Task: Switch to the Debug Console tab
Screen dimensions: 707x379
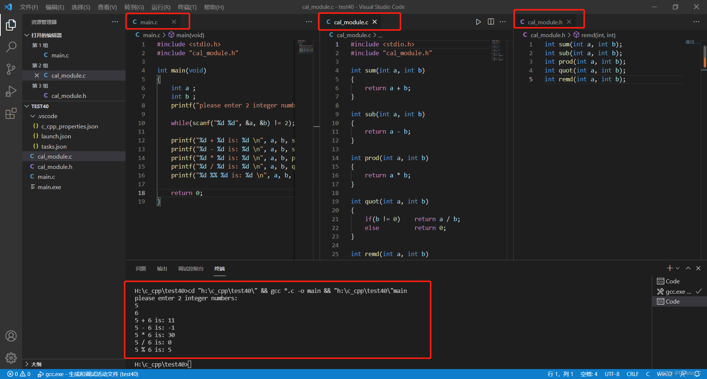Action: tap(191, 269)
